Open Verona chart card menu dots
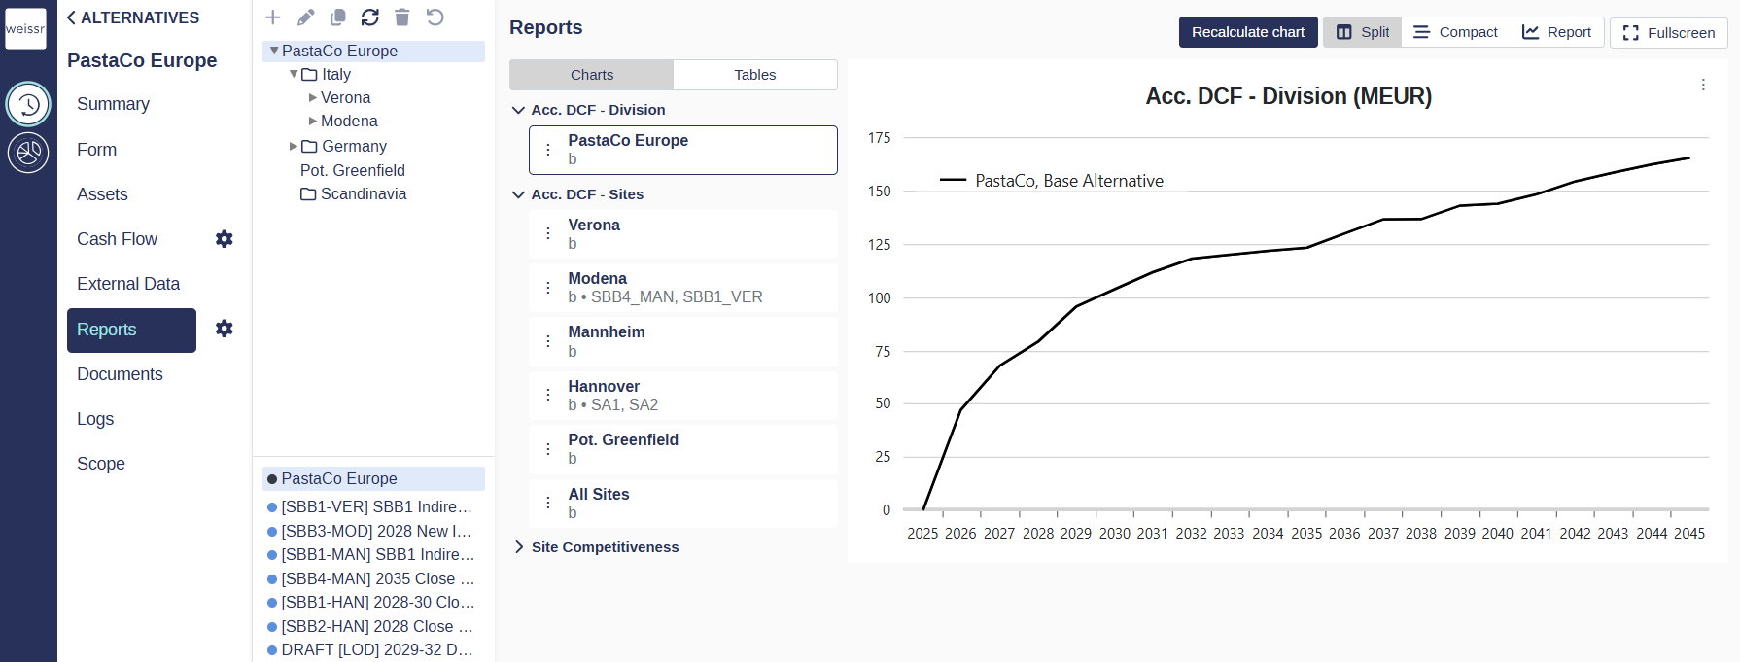 [548, 234]
